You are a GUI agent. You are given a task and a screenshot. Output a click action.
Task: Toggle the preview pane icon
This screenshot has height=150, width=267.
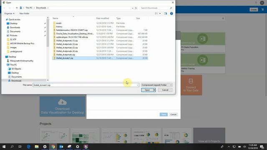(165, 13)
